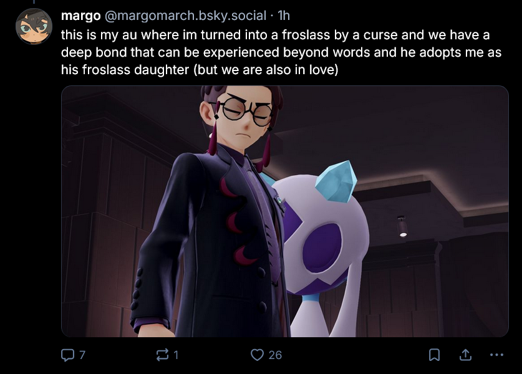Expand the three-dot more options menu

pos(496,355)
